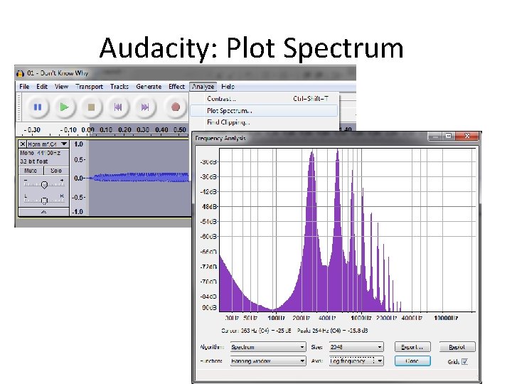Minimize the Frequency Analysis window
This screenshot has width=512, height=384.
coord(434,136)
